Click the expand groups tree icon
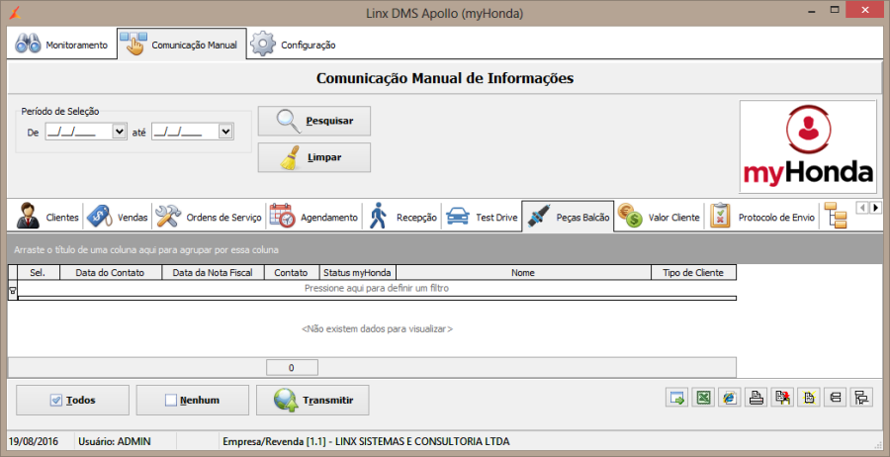The width and height of the screenshot is (890, 457). click(x=861, y=398)
